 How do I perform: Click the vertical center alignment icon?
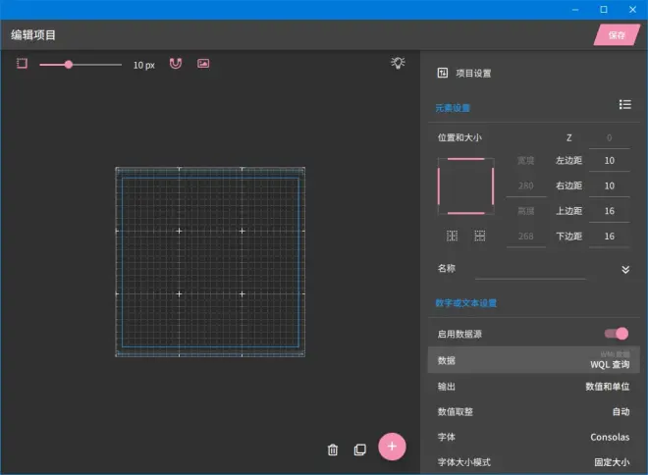pyautogui.click(x=480, y=236)
